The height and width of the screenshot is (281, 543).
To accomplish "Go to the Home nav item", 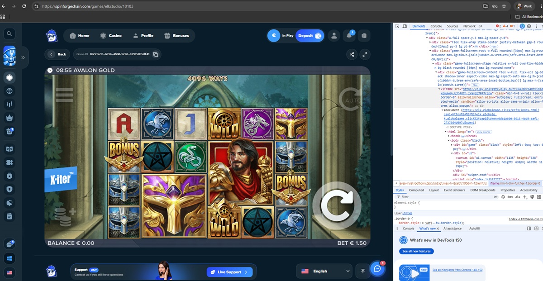I will (79, 36).
